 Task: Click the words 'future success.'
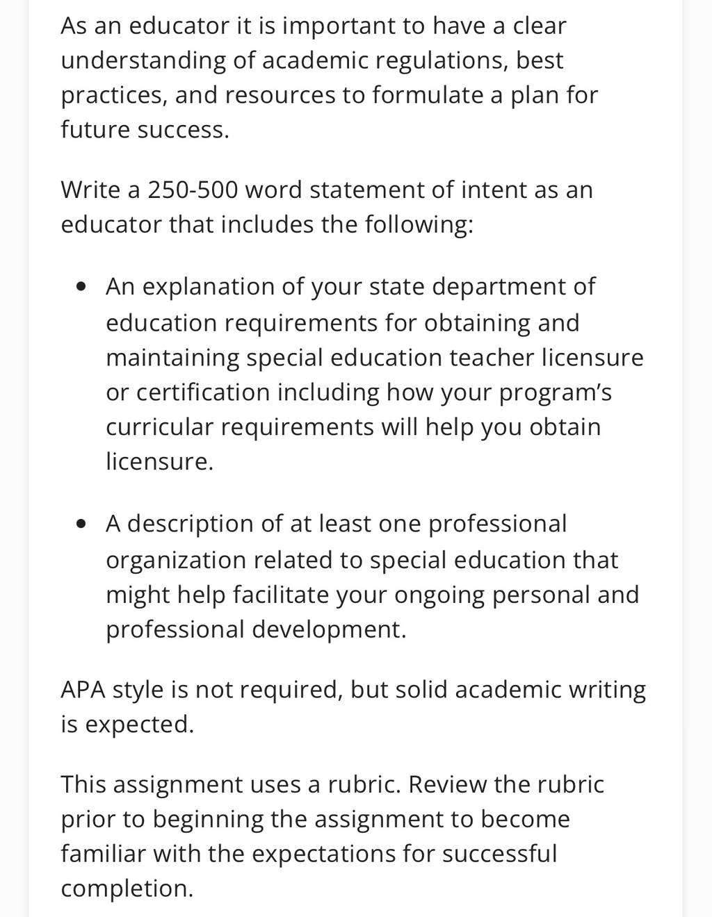(145, 130)
